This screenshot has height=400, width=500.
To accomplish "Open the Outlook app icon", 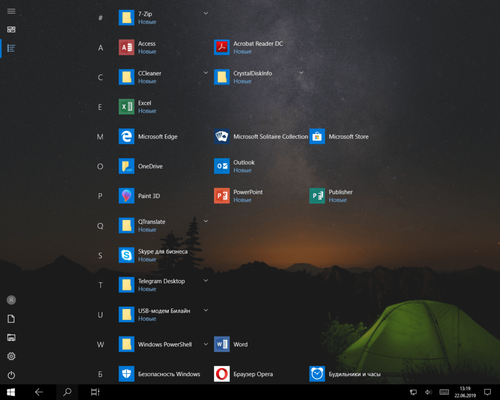I will point(222,166).
